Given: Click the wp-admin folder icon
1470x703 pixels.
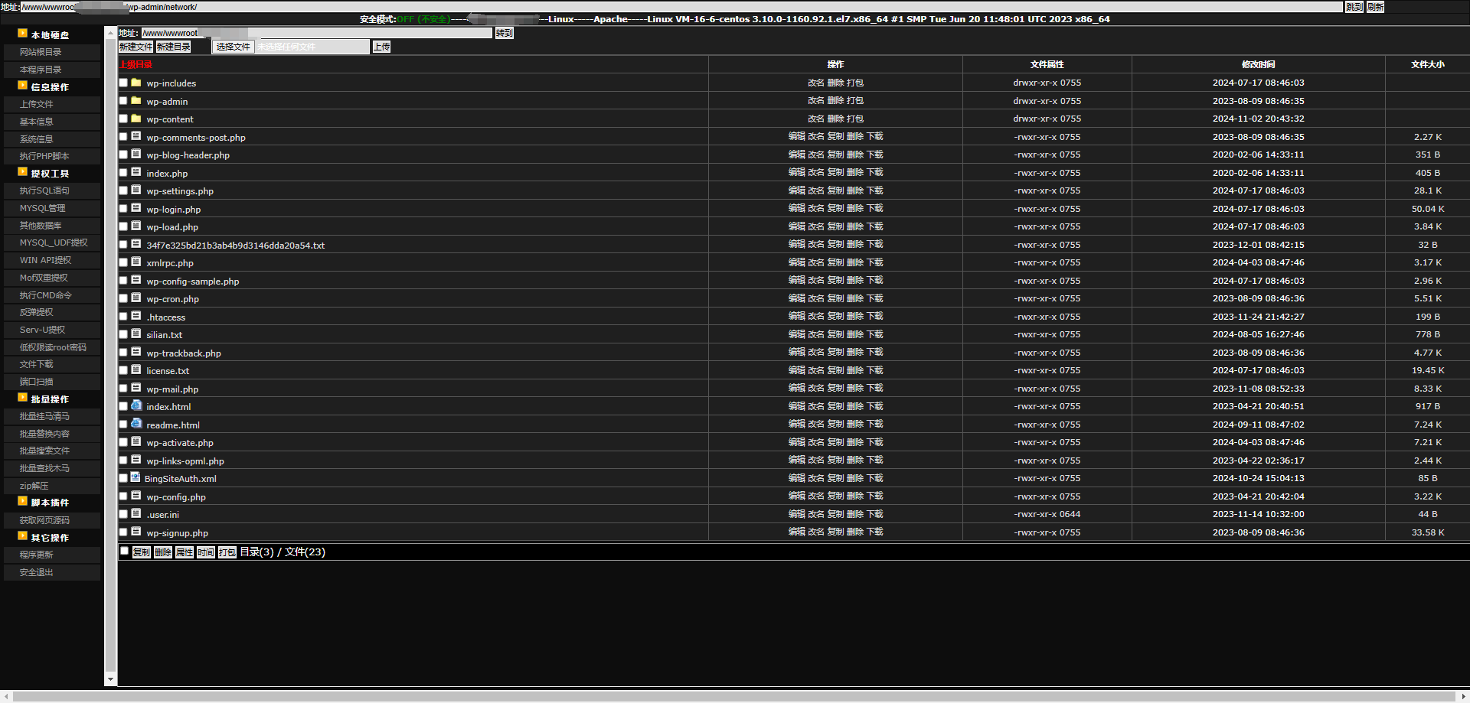Looking at the screenshot, I should point(136,100).
